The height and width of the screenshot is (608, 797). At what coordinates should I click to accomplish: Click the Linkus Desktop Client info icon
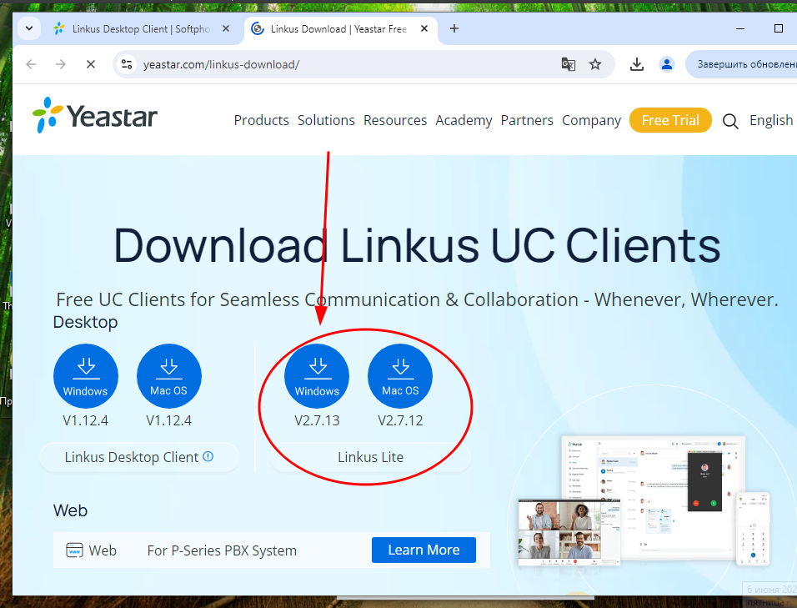(208, 456)
